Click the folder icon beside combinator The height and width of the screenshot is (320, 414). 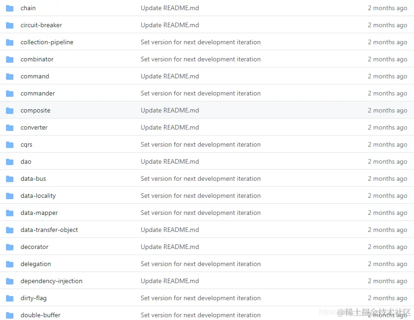[10, 59]
